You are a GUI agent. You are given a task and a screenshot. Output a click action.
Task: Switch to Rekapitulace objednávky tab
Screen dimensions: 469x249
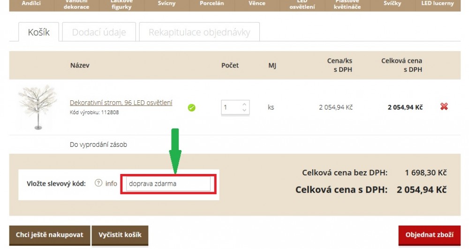(x=199, y=32)
